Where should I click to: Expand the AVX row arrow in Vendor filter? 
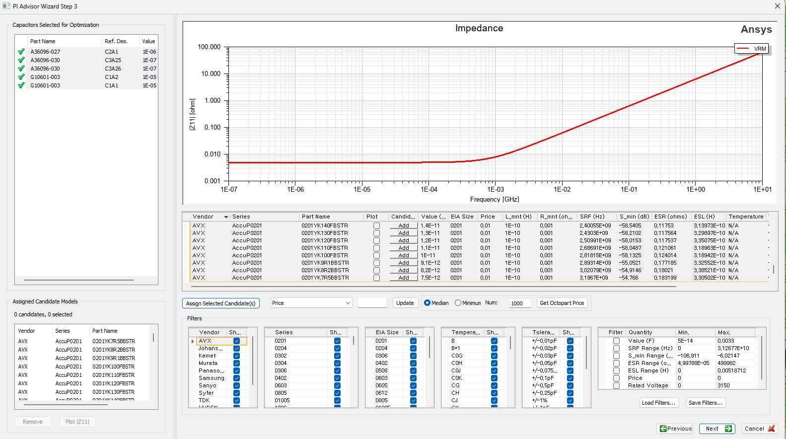(193, 341)
